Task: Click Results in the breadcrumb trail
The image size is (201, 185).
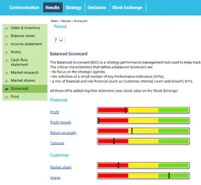Action: pos(66,21)
